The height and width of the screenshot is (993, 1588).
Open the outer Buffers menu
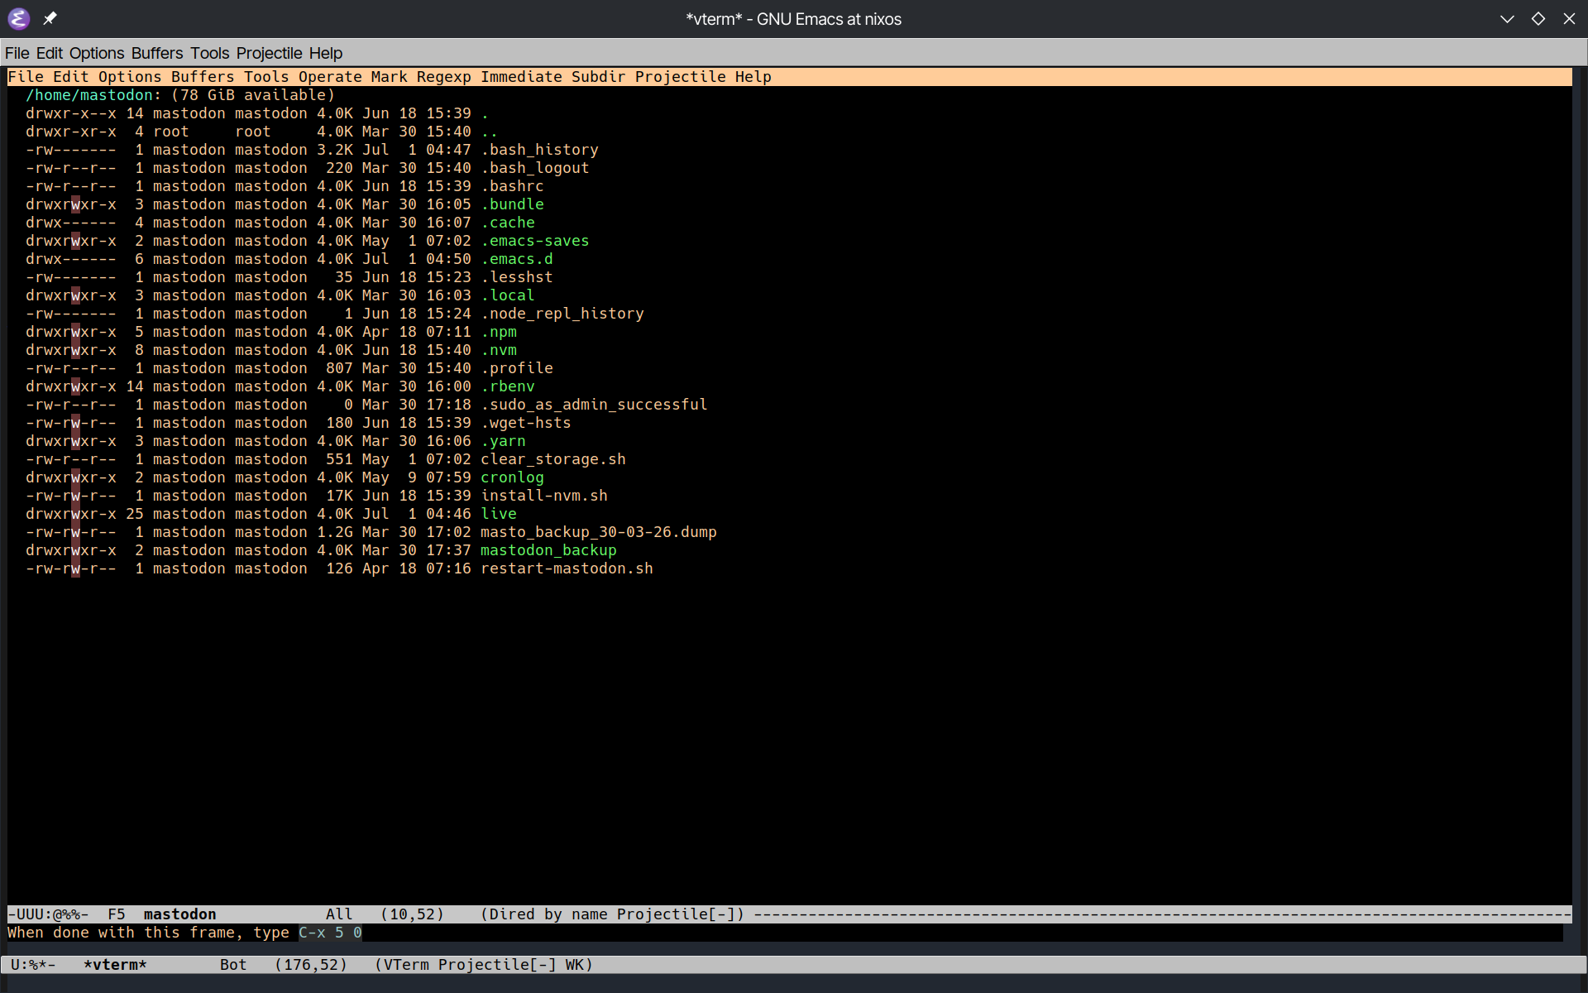tap(157, 53)
